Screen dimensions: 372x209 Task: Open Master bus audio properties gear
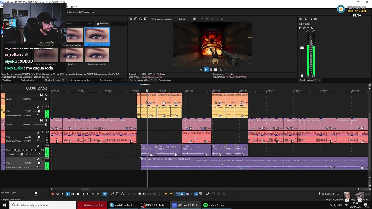[301, 19]
